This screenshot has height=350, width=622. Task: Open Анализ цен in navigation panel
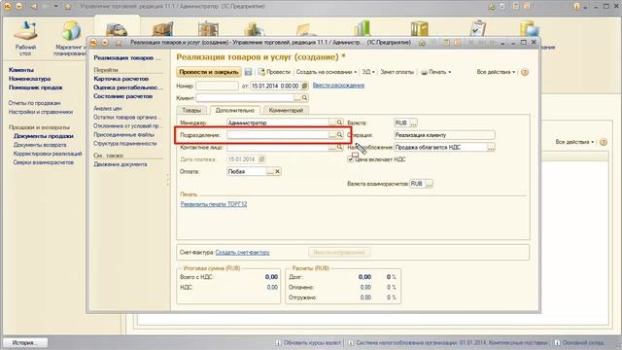tap(108, 108)
